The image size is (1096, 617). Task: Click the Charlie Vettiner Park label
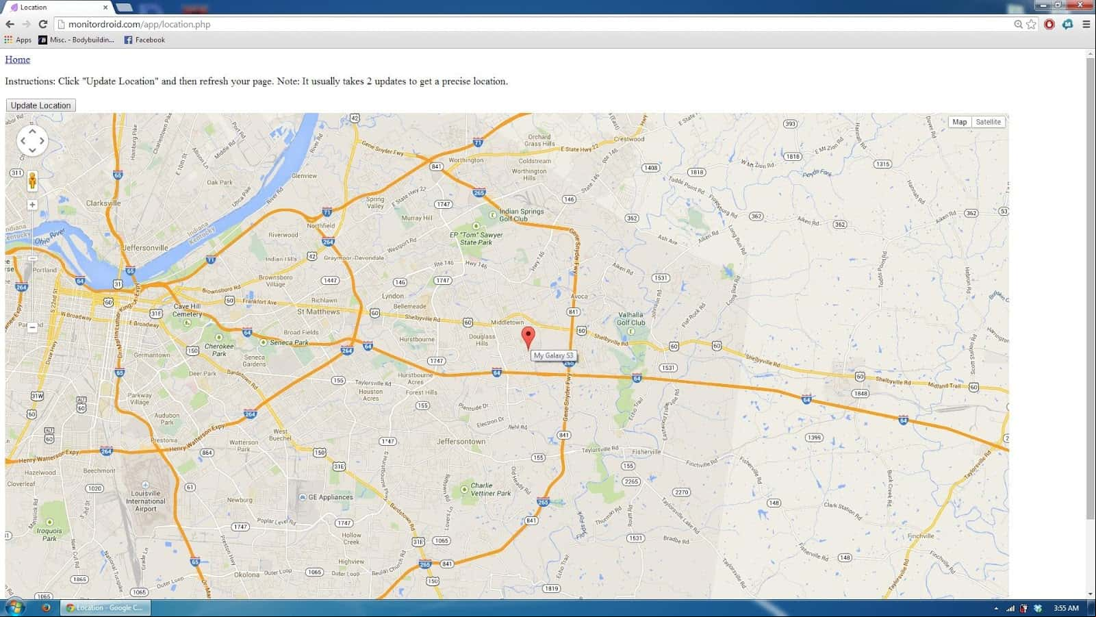[x=491, y=489]
